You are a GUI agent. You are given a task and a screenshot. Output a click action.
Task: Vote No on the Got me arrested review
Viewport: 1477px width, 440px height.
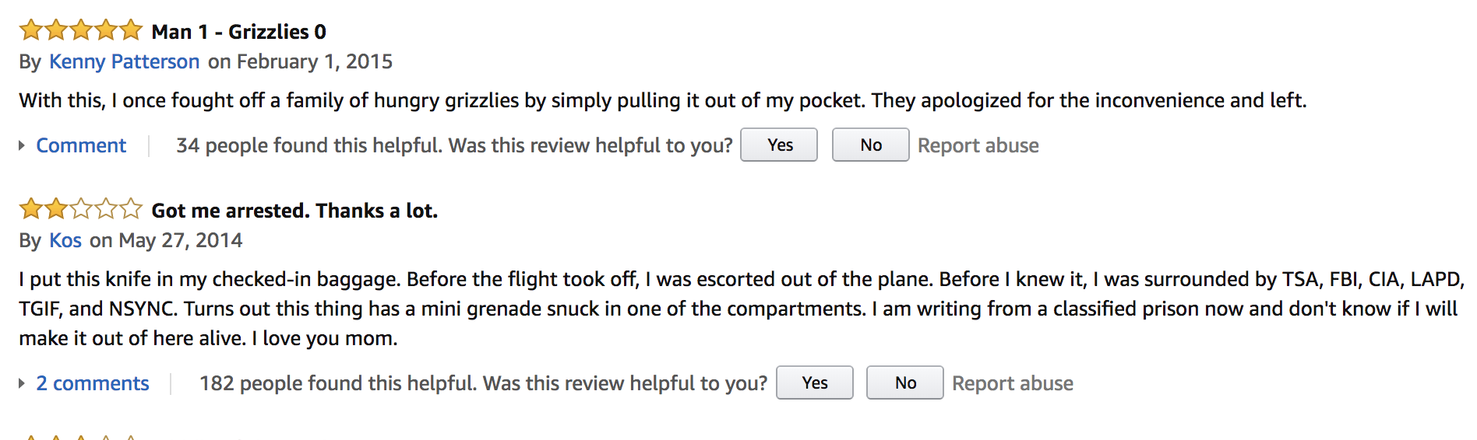905,382
